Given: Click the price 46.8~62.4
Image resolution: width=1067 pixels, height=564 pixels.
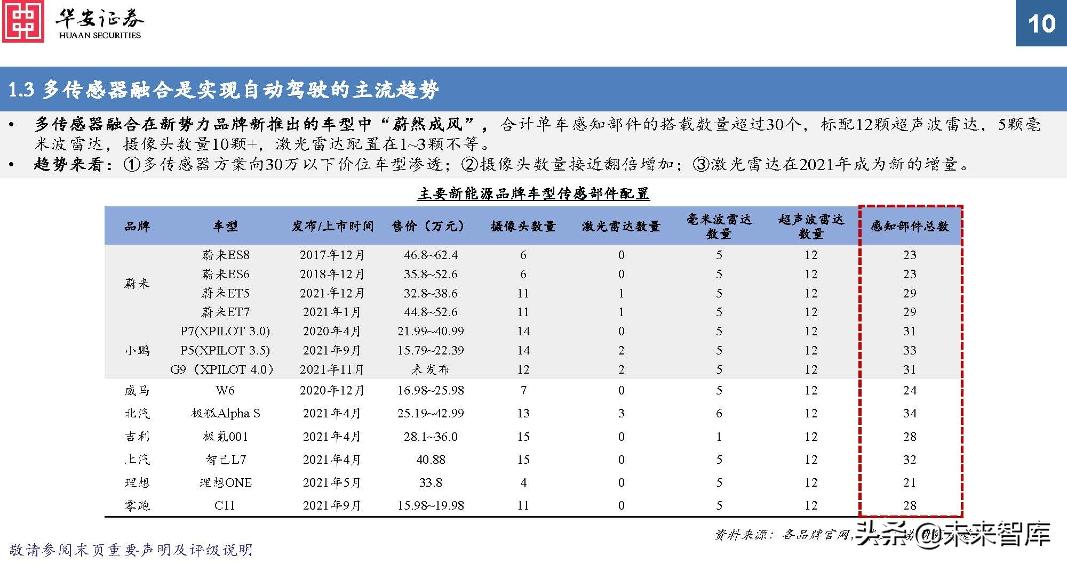Looking at the screenshot, I should pyautogui.click(x=431, y=255).
